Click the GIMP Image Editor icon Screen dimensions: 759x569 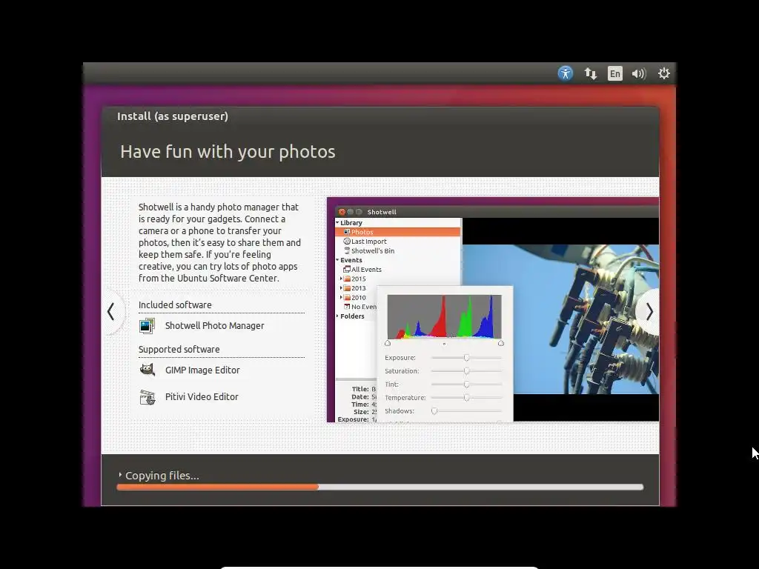(x=148, y=370)
